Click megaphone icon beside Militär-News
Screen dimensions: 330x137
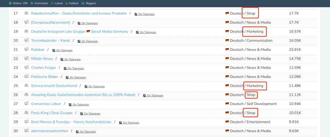coord(26,58)
